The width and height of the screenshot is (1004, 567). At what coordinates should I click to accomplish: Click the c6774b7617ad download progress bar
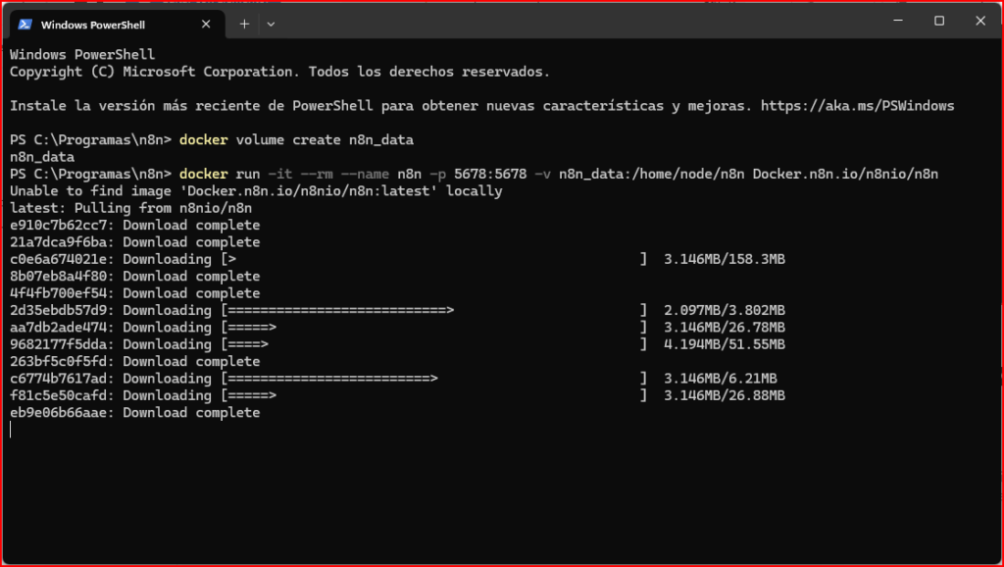pos(434,379)
